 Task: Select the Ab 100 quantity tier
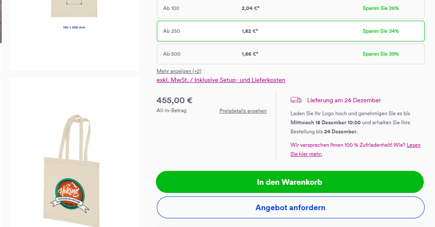(290, 9)
